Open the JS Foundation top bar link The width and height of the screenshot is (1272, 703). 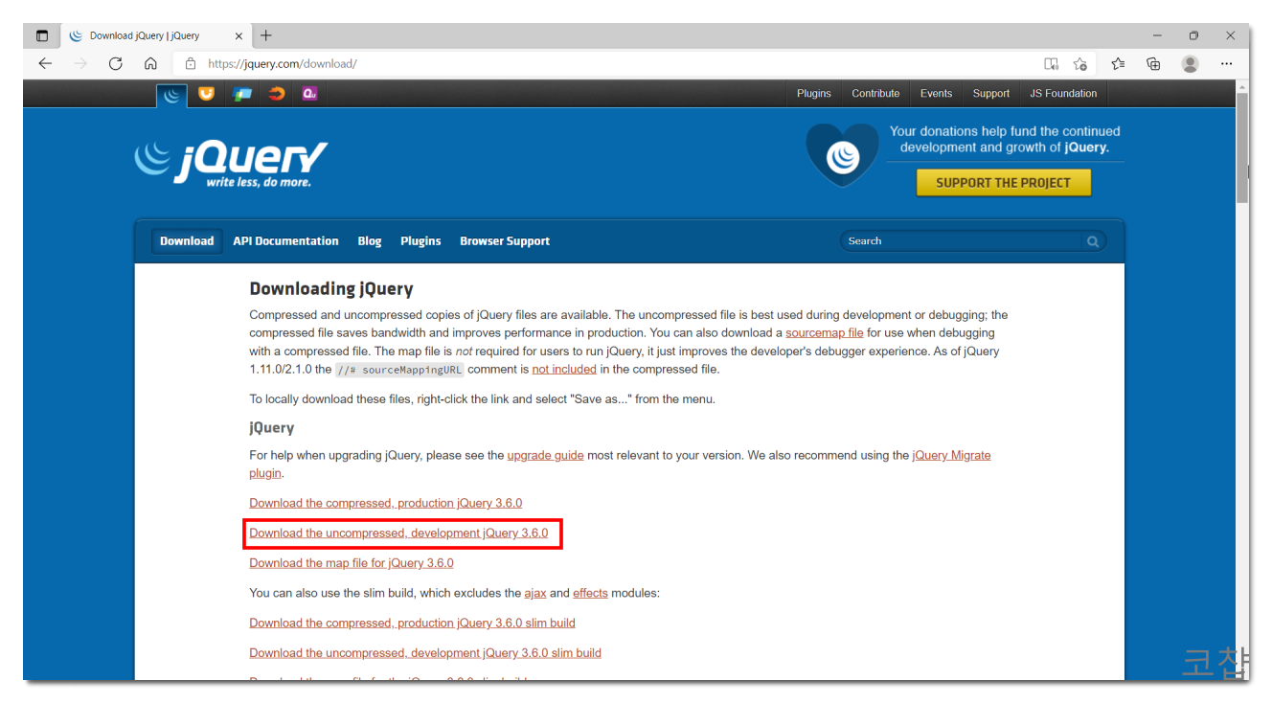coord(1063,94)
